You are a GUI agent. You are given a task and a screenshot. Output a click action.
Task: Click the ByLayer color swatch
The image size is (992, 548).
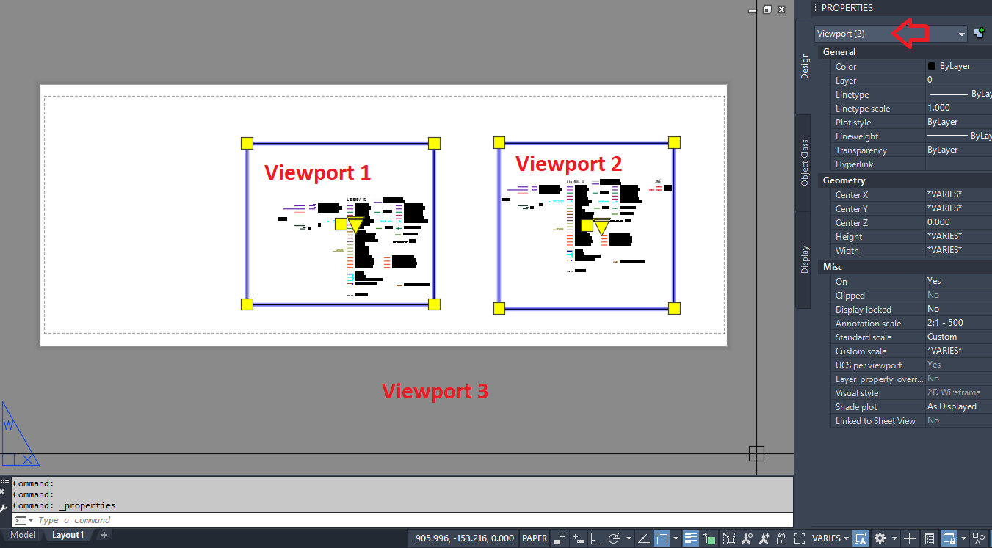(931, 66)
